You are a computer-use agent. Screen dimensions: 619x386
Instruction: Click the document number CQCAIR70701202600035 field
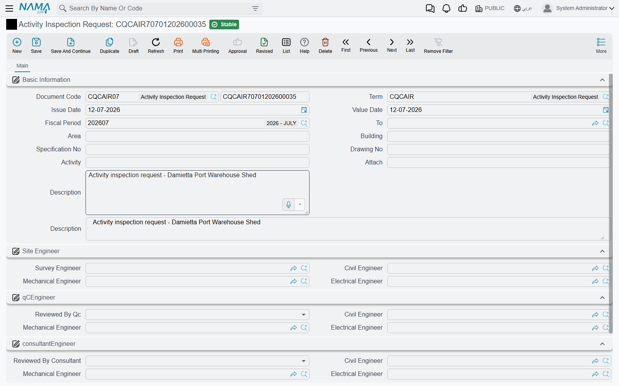pyautogui.click(x=265, y=97)
